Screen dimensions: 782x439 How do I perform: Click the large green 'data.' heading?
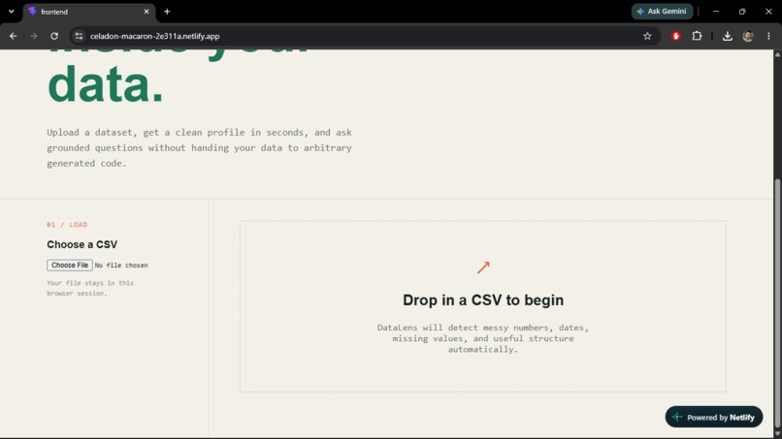pos(106,84)
